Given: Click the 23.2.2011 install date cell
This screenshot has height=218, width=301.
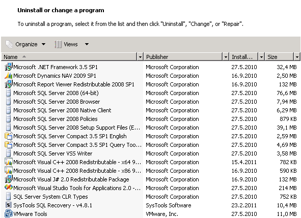Looking at the screenshot, I should coord(244,205).
